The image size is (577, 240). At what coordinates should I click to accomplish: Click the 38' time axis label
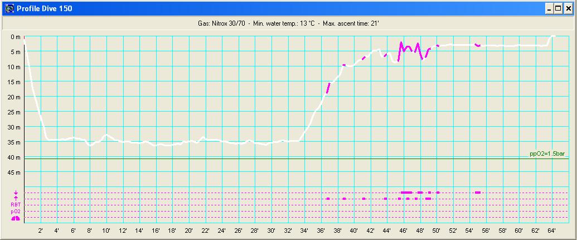click(337, 231)
